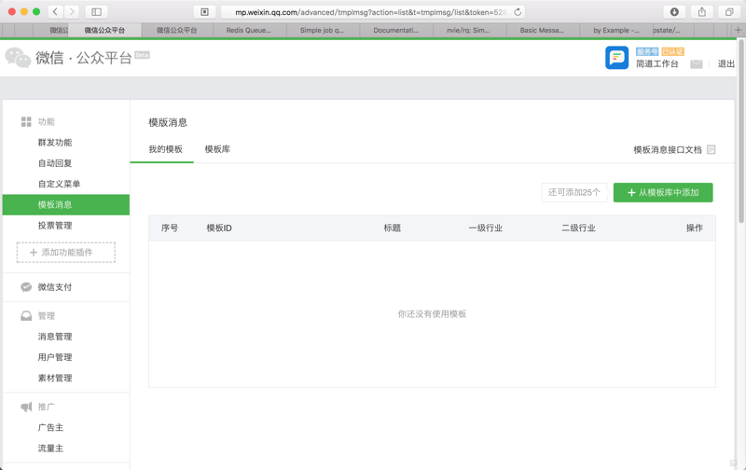
Task: Click the Reader view icon beside address bar
Action: pos(204,12)
